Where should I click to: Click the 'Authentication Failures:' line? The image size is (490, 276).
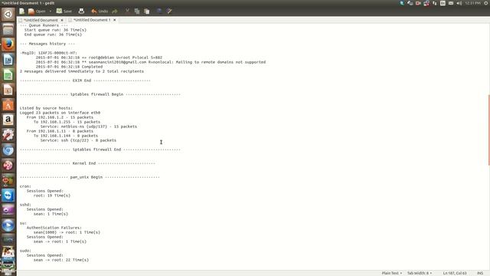54,228
